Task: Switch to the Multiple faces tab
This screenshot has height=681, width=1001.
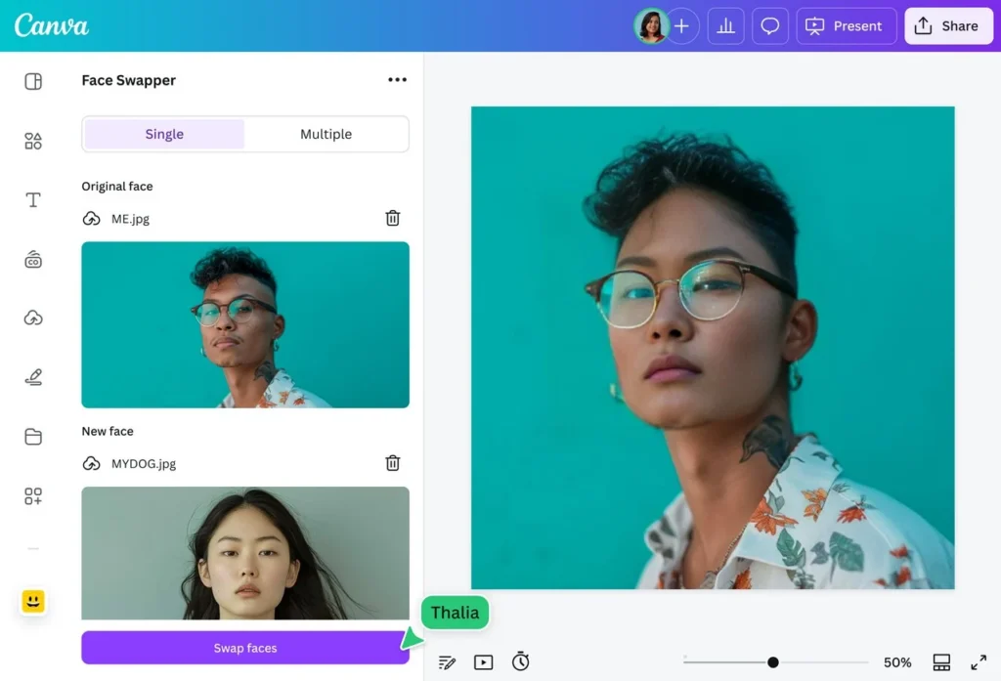Action: [x=326, y=134]
